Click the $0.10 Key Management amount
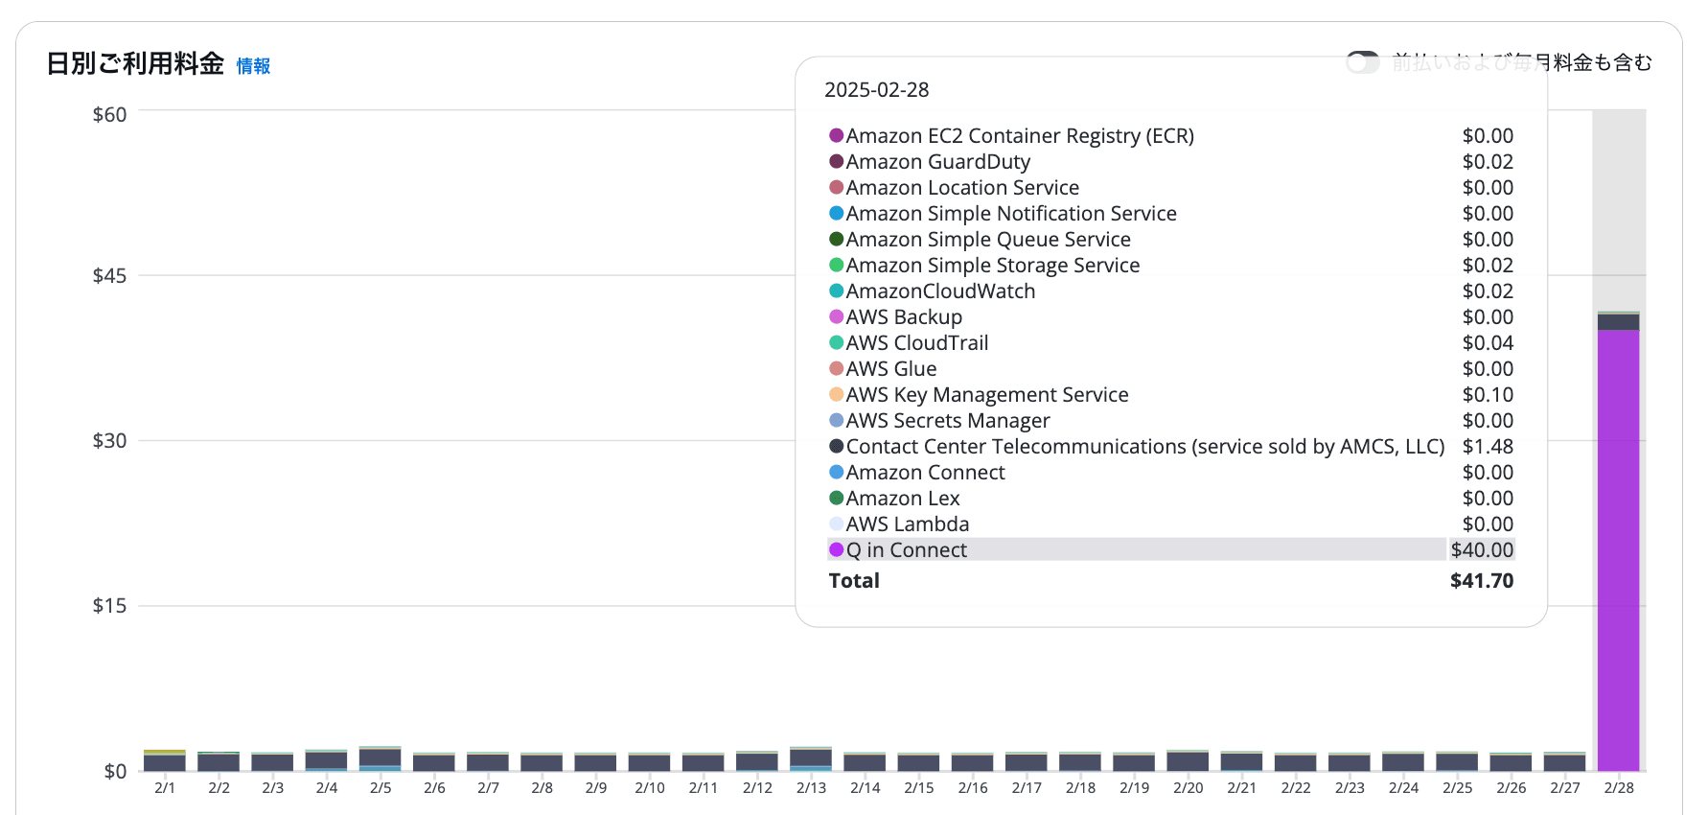Image resolution: width=1708 pixels, height=815 pixels. click(1488, 394)
